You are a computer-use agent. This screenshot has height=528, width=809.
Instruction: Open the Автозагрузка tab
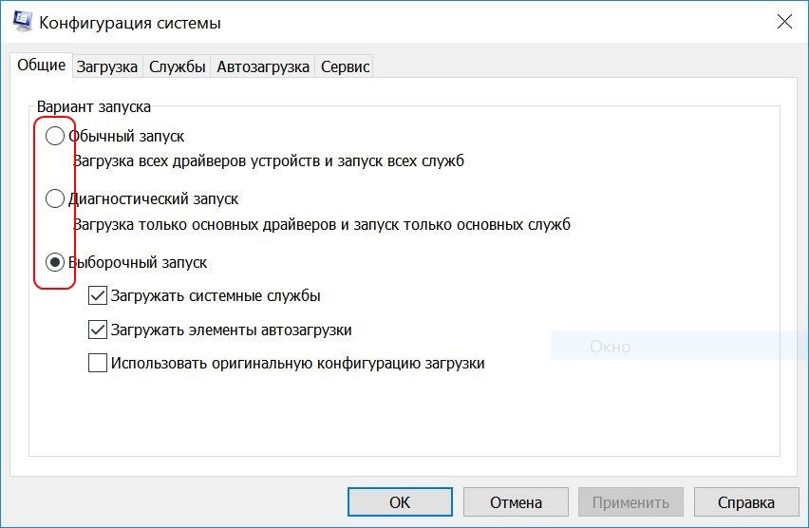point(263,66)
